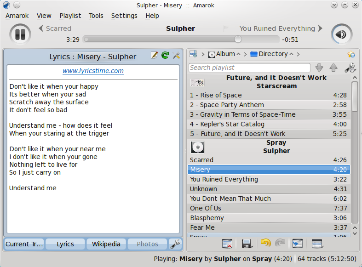Edit lyrics with the pencil icon

point(154,55)
